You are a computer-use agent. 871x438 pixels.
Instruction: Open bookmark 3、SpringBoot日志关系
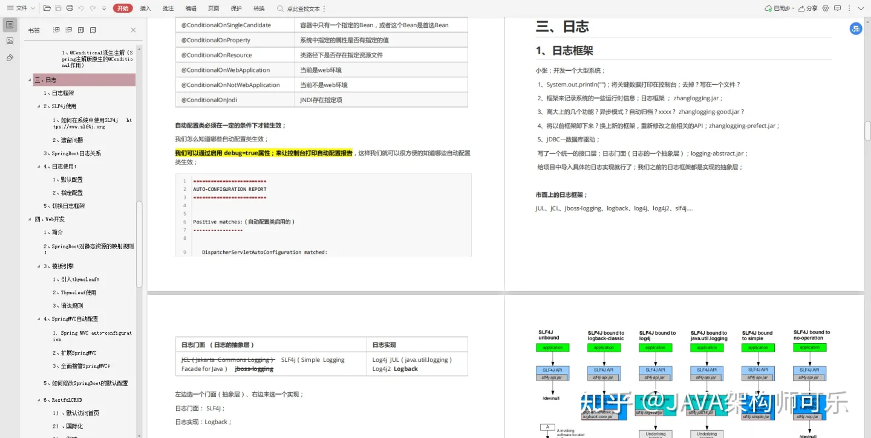coord(72,153)
